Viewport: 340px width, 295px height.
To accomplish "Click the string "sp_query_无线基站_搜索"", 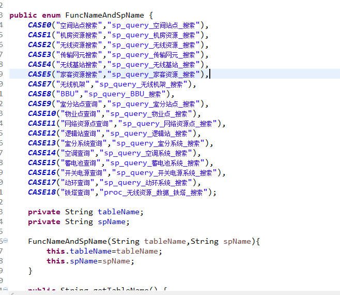I will click(x=153, y=65).
